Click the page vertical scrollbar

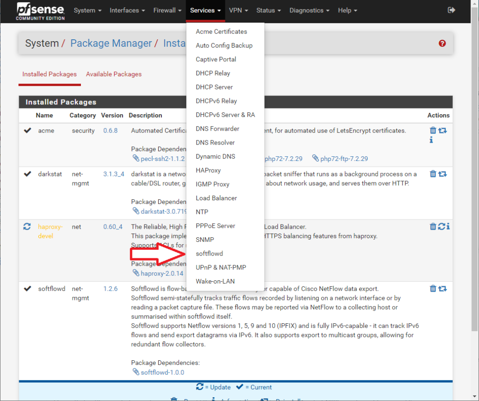click(x=474, y=170)
